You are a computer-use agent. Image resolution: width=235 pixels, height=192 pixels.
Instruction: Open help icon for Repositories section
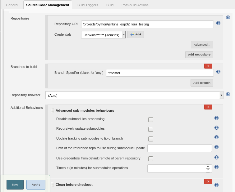coord(228,17)
